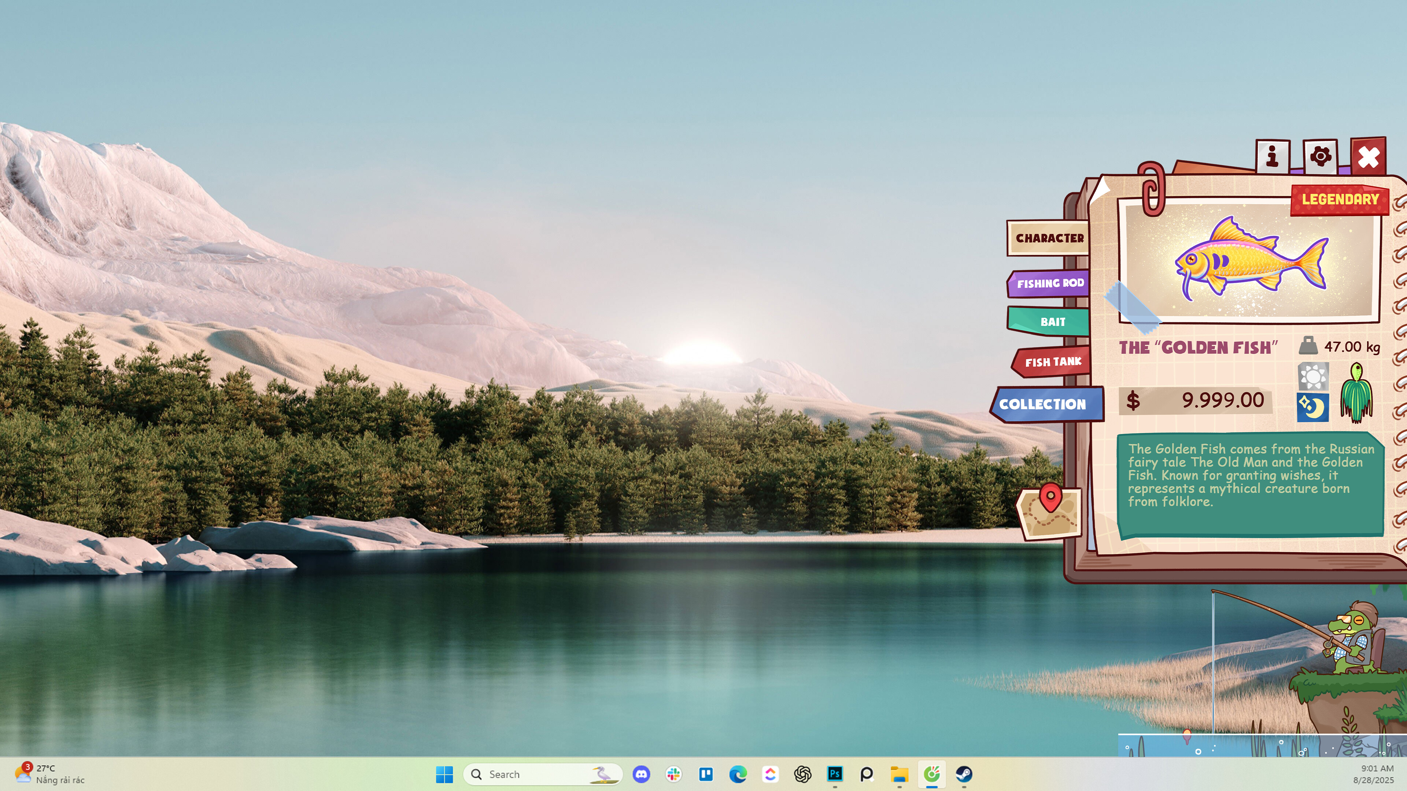Screen dimensions: 1407x791
Task: Open Discord from the taskbar
Action: click(x=641, y=773)
